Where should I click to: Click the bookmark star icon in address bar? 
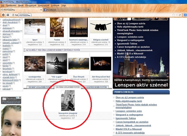click(174, 15)
